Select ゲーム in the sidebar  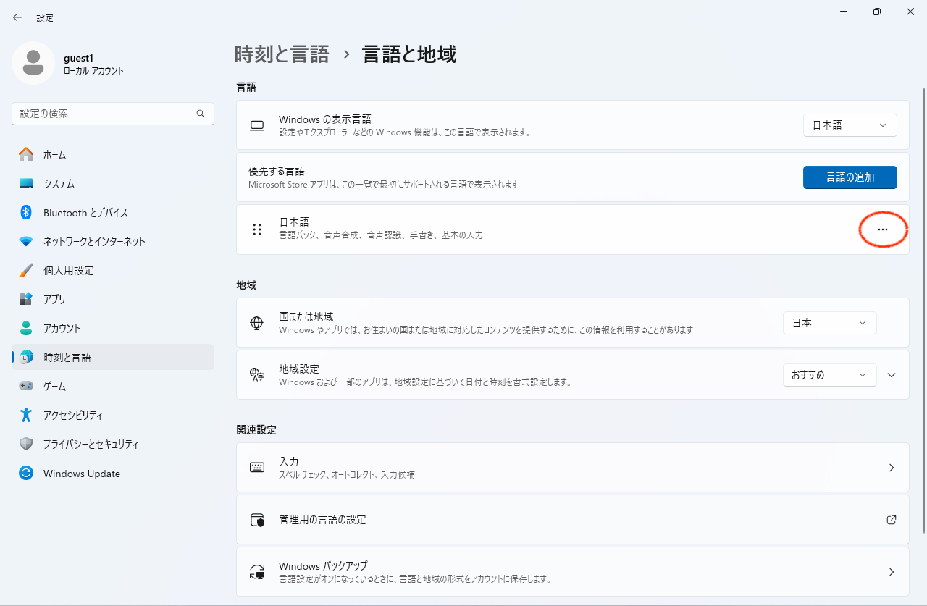[x=113, y=386]
